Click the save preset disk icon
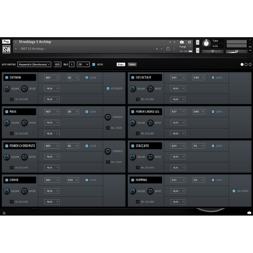The width and height of the screenshot is (253, 253). coord(168,49)
